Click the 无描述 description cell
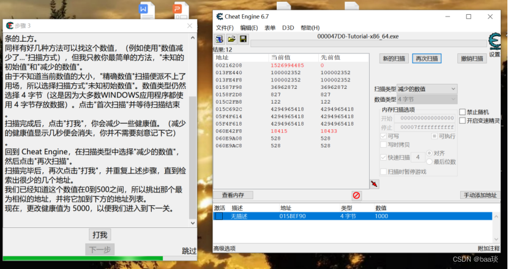 (239, 216)
